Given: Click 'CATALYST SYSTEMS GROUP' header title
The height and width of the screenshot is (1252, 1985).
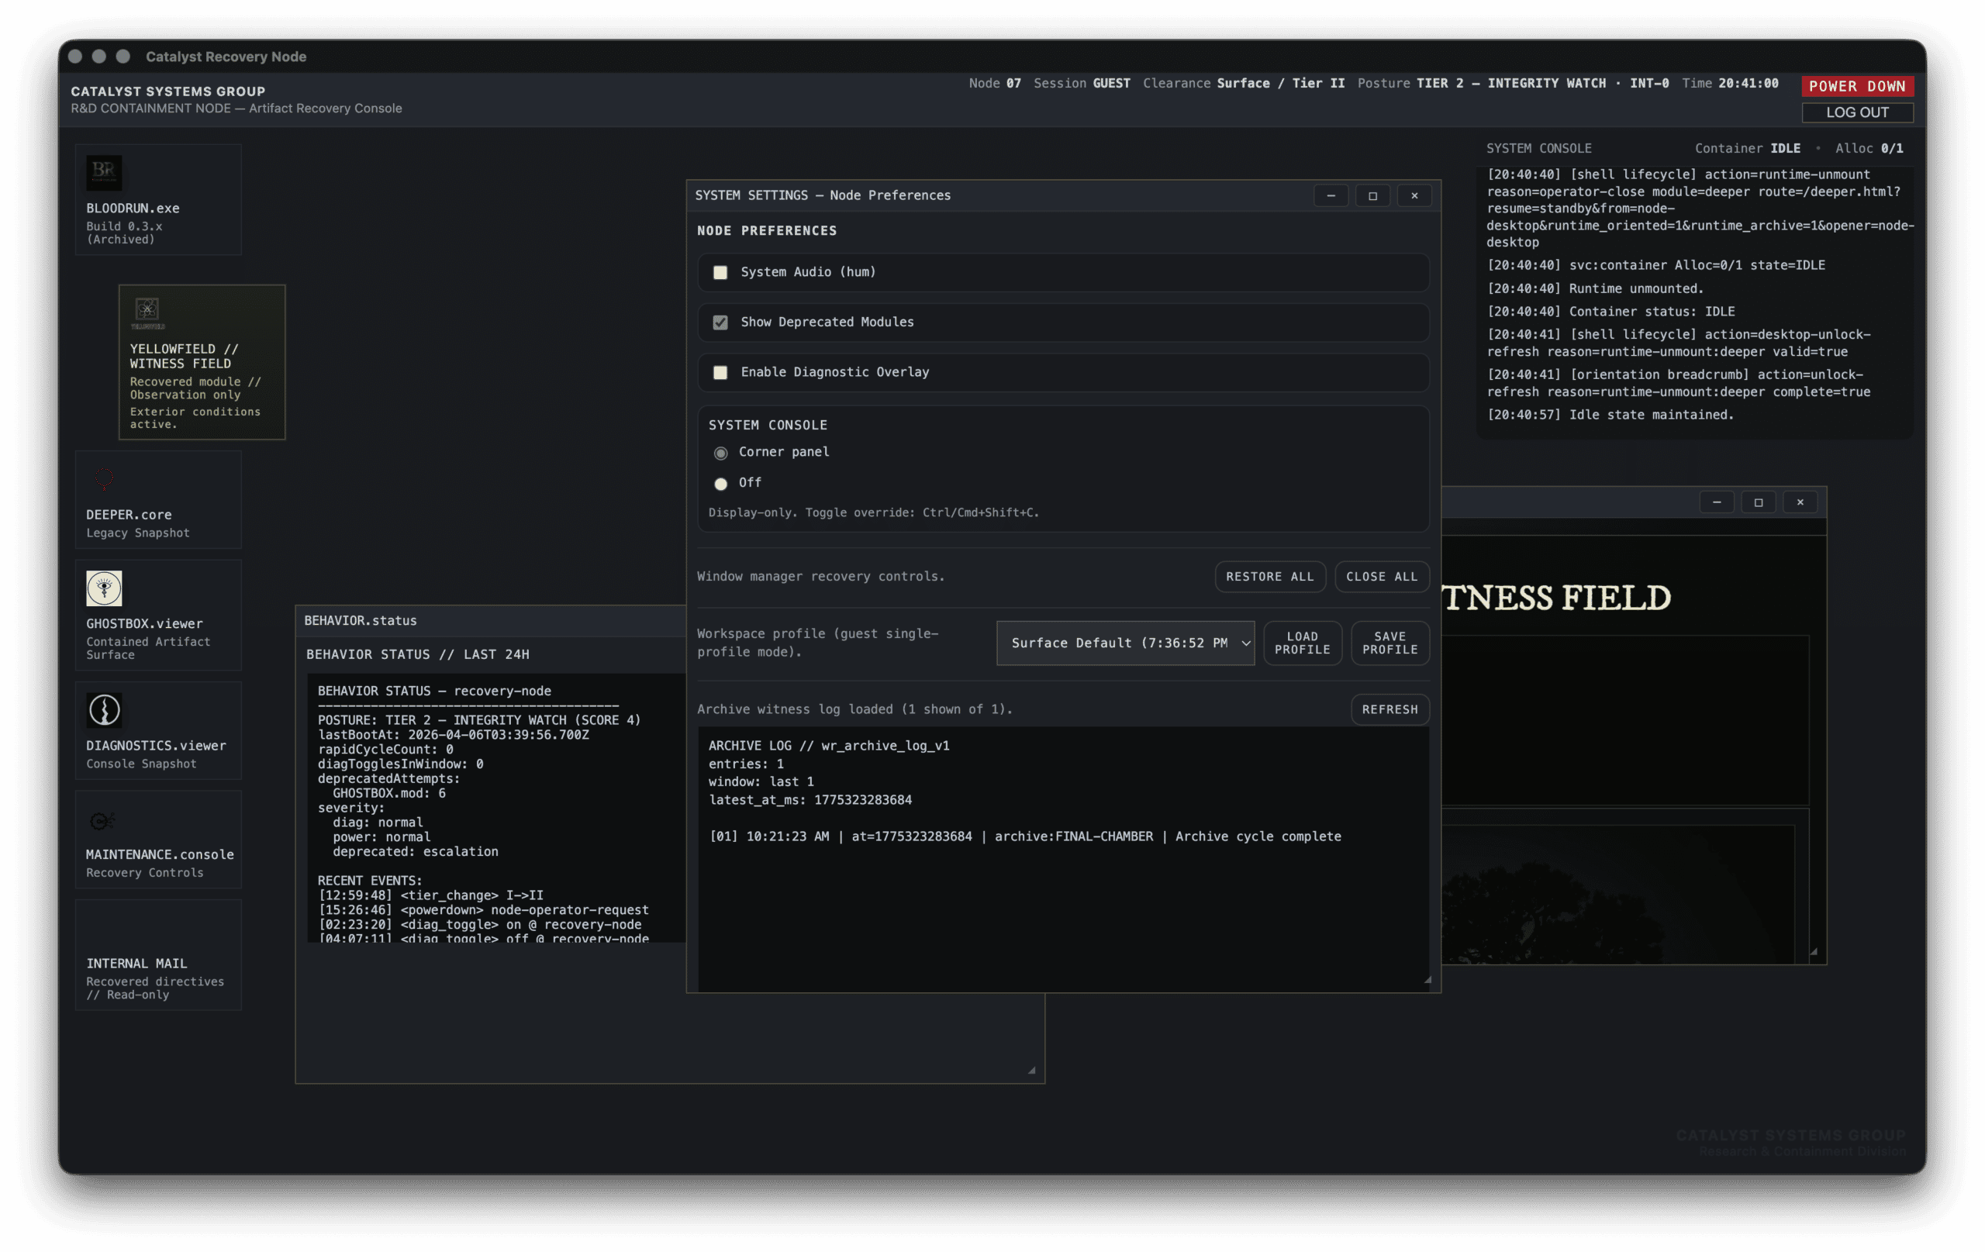Looking at the screenshot, I should 167,91.
